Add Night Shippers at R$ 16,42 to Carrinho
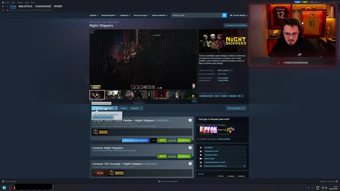The height and width of the screenshot is (191, 340). click(x=184, y=156)
